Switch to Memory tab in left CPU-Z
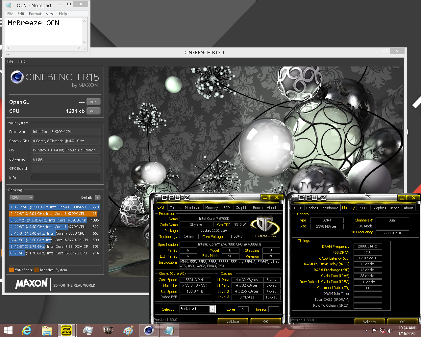This screenshot has width=421, height=337. coord(211,208)
